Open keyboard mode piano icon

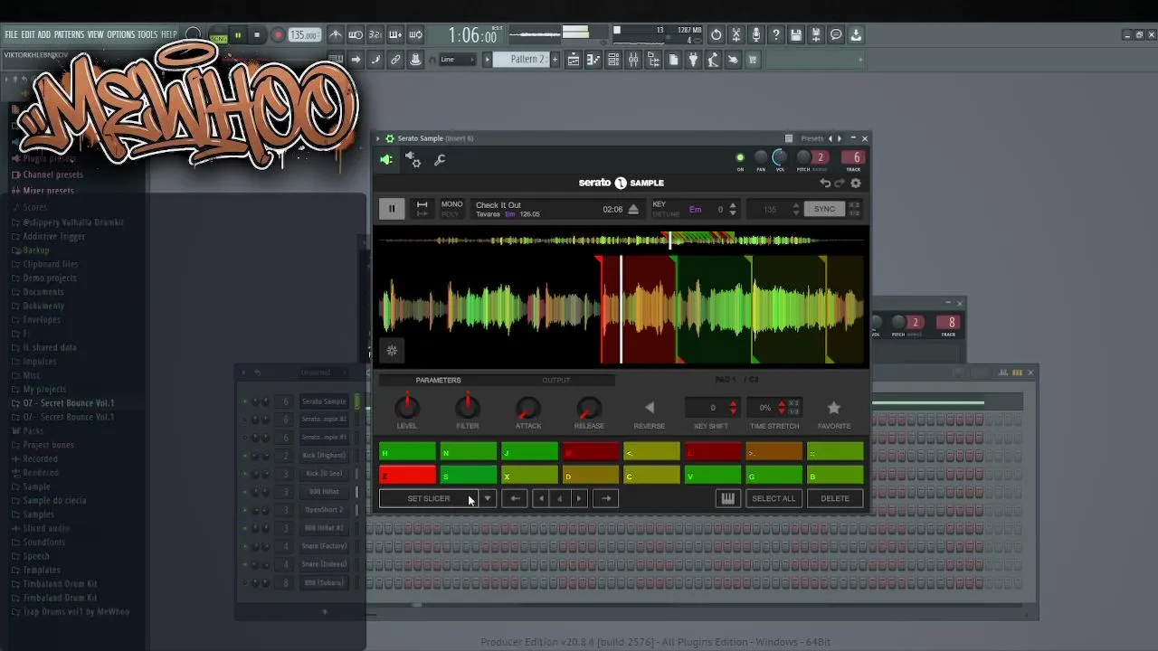click(x=728, y=498)
